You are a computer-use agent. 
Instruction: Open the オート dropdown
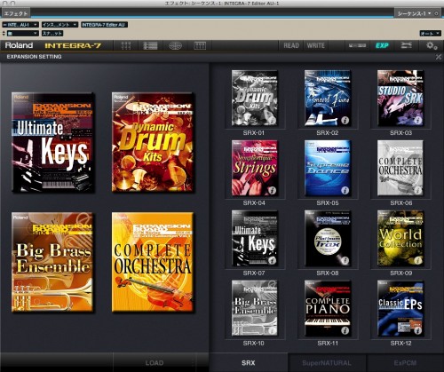431,34
